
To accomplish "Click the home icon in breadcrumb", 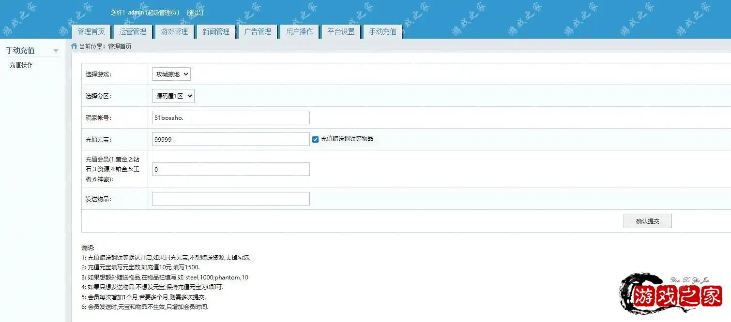I will tap(74, 46).
